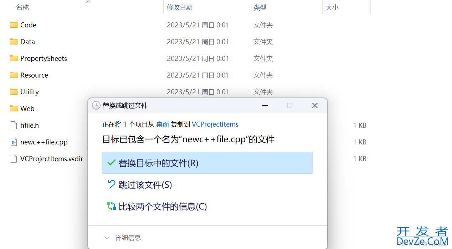Screen dimensions: 452x249
Task: Expand 详细信息 chevron in dialog
Action: (107, 238)
